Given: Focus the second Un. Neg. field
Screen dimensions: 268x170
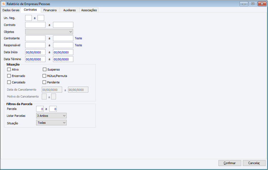Looking at the screenshot, I should (x=41, y=18).
